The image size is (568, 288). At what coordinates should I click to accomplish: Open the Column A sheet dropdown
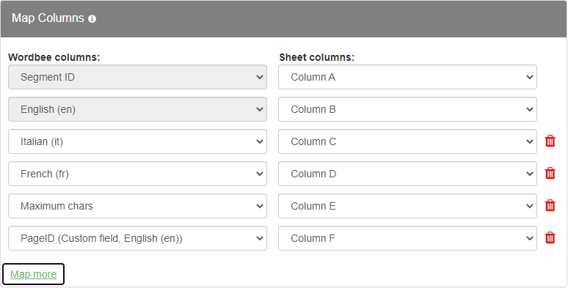click(x=407, y=77)
